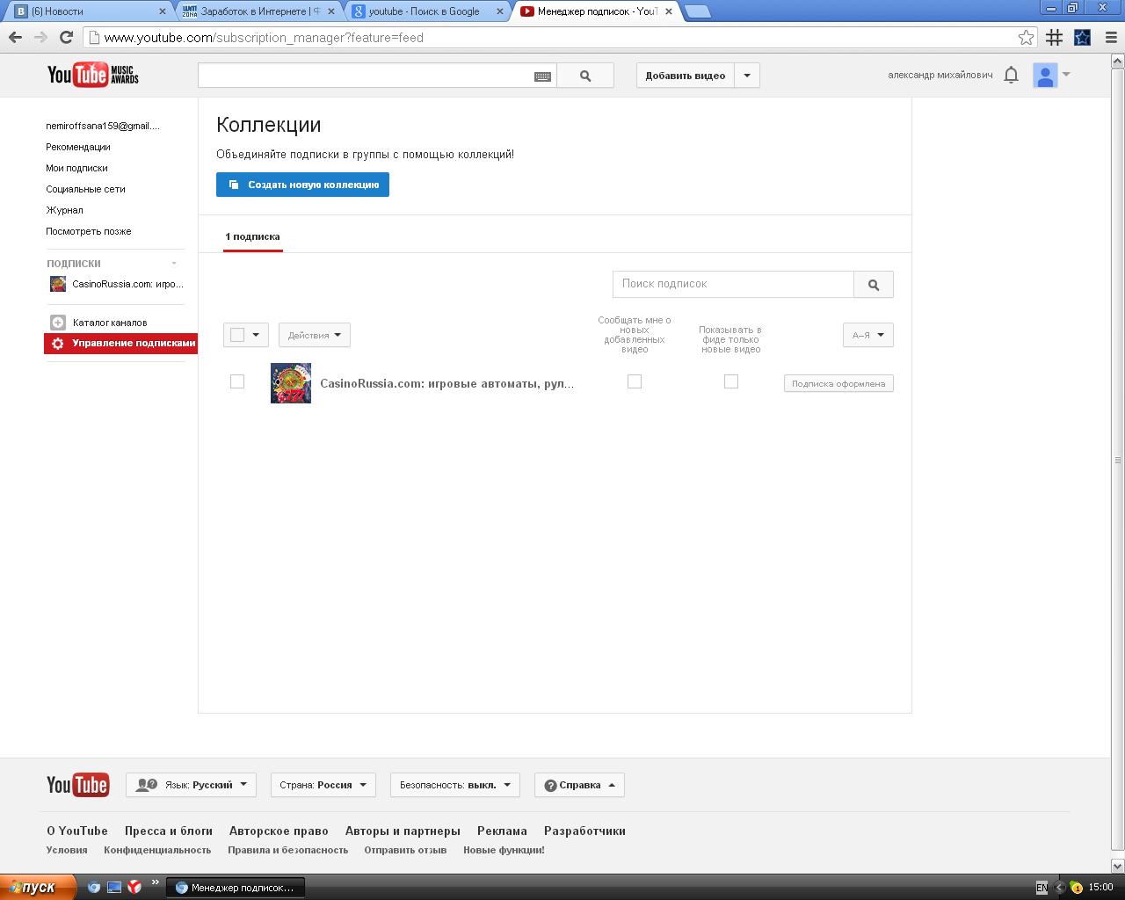1125x900 pixels.
Task: Open the Chrome hamburger menu
Action: (1111, 37)
